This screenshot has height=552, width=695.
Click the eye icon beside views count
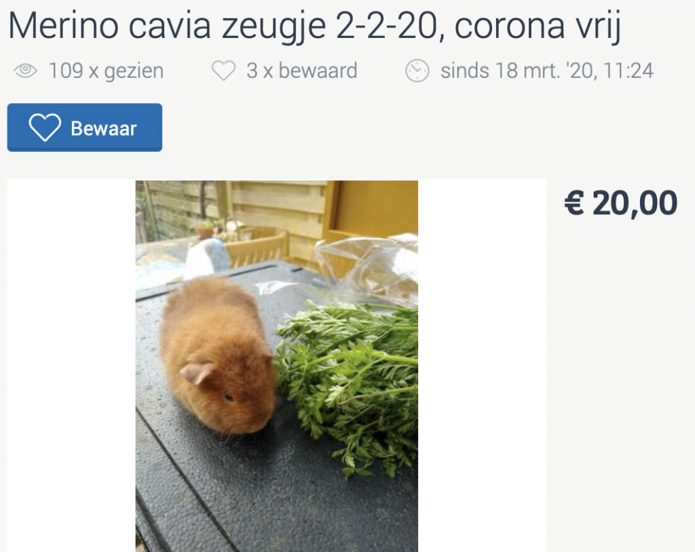tap(26, 71)
